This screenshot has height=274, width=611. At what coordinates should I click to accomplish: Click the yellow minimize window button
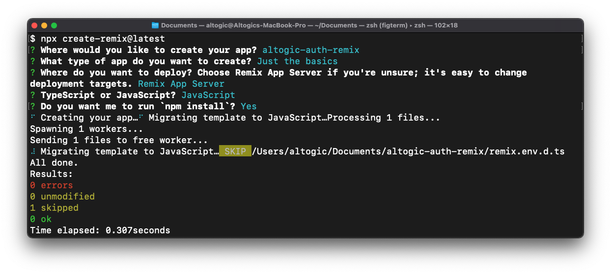tap(44, 25)
